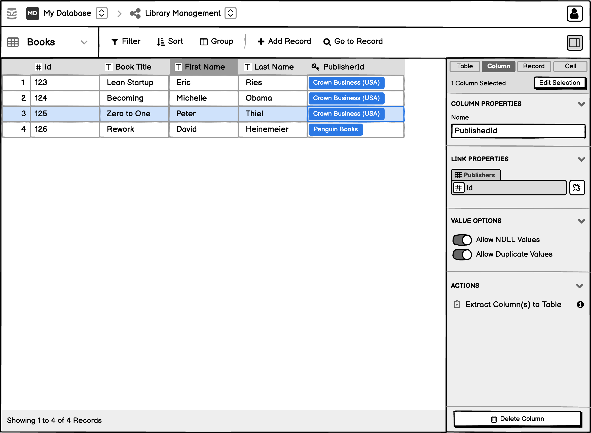Click the Zero to One cell
Screen dimensions: 591x433
(x=134, y=114)
